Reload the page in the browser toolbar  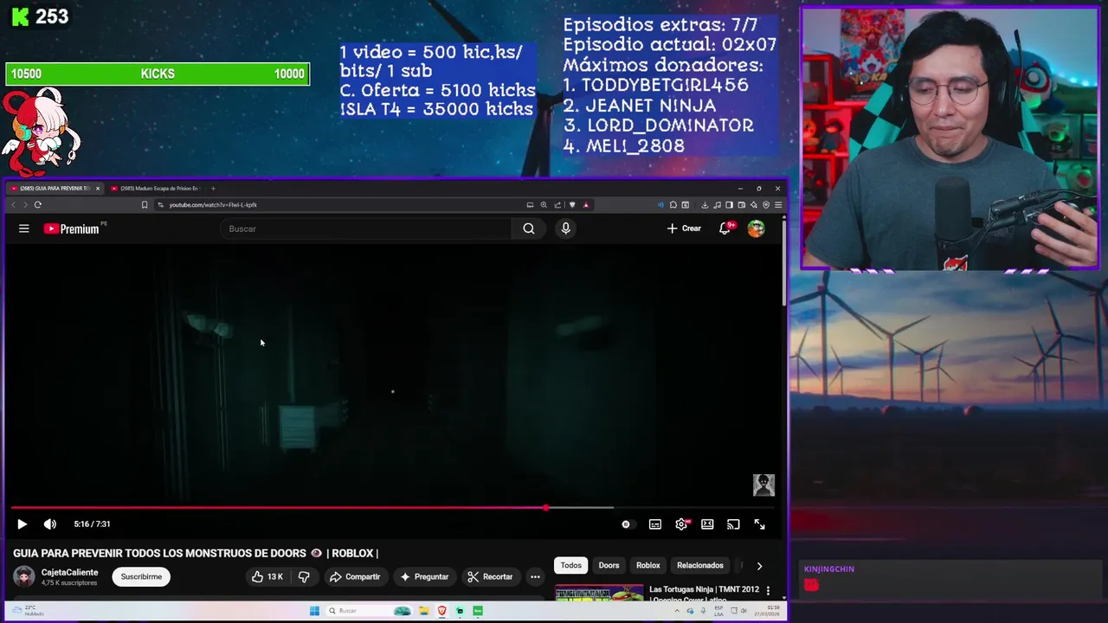38,205
